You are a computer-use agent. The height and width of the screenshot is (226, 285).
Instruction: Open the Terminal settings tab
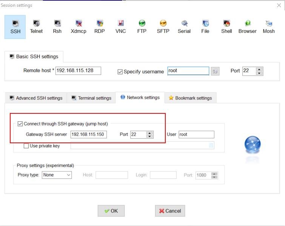click(x=91, y=98)
